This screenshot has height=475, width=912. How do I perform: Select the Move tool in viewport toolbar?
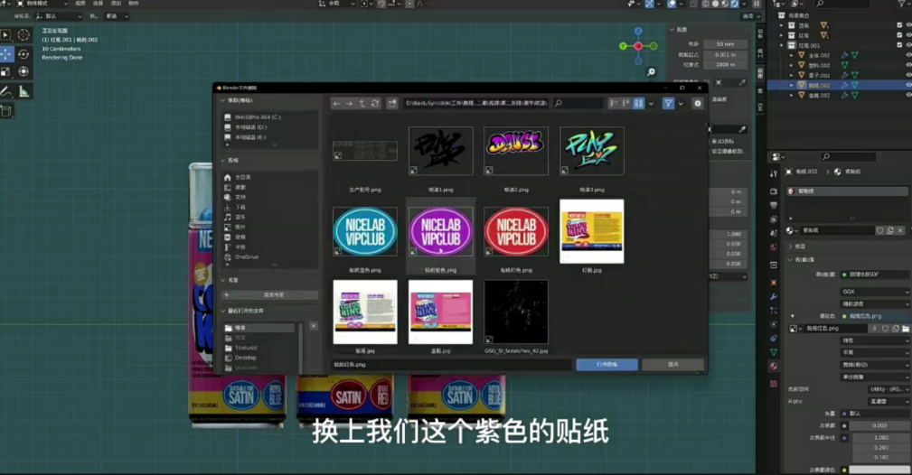click(6, 54)
